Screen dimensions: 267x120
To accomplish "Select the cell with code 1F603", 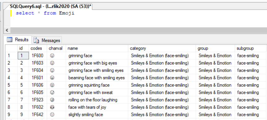I will click(x=38, y=63).
